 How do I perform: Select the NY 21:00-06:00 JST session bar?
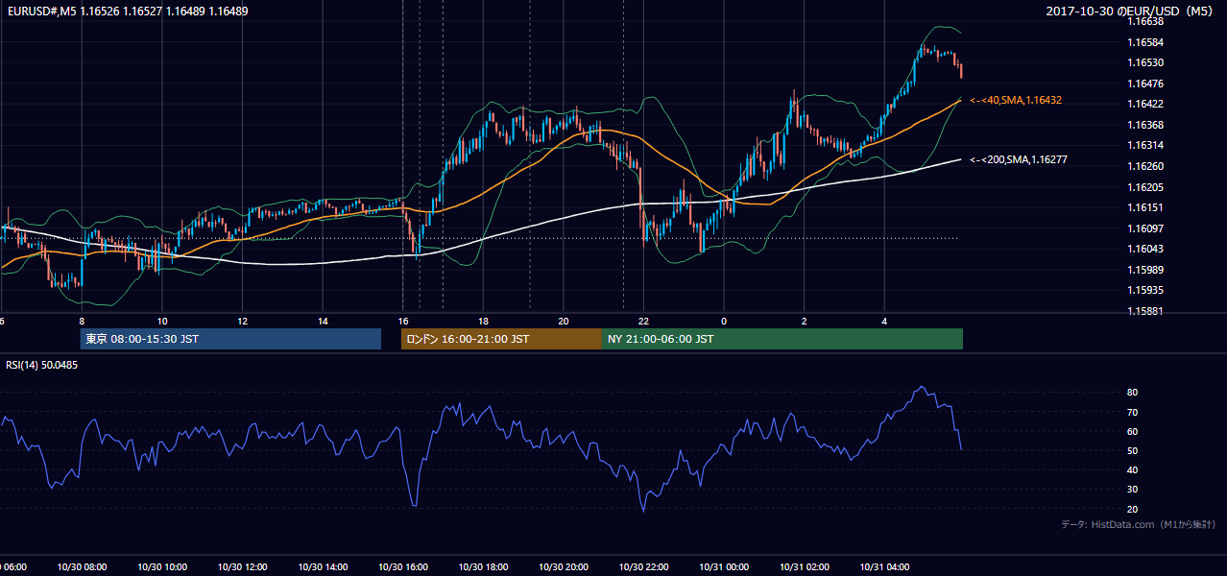pyautogui.click(x=782, y=339)
